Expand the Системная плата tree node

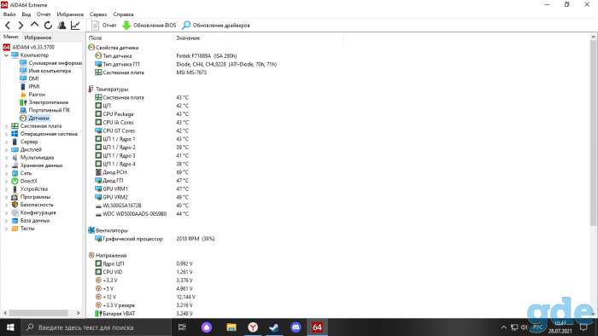[x=6, y=126]
